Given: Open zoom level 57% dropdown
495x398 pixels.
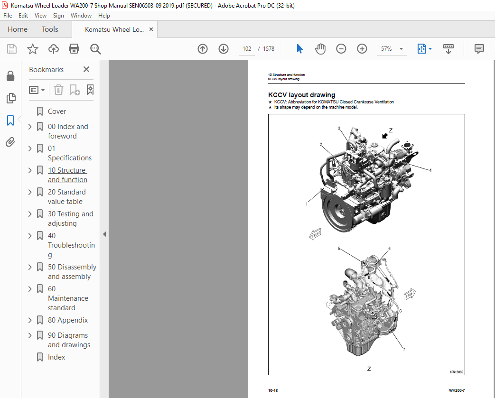Looking at the screenshot, I should (401, 49).
